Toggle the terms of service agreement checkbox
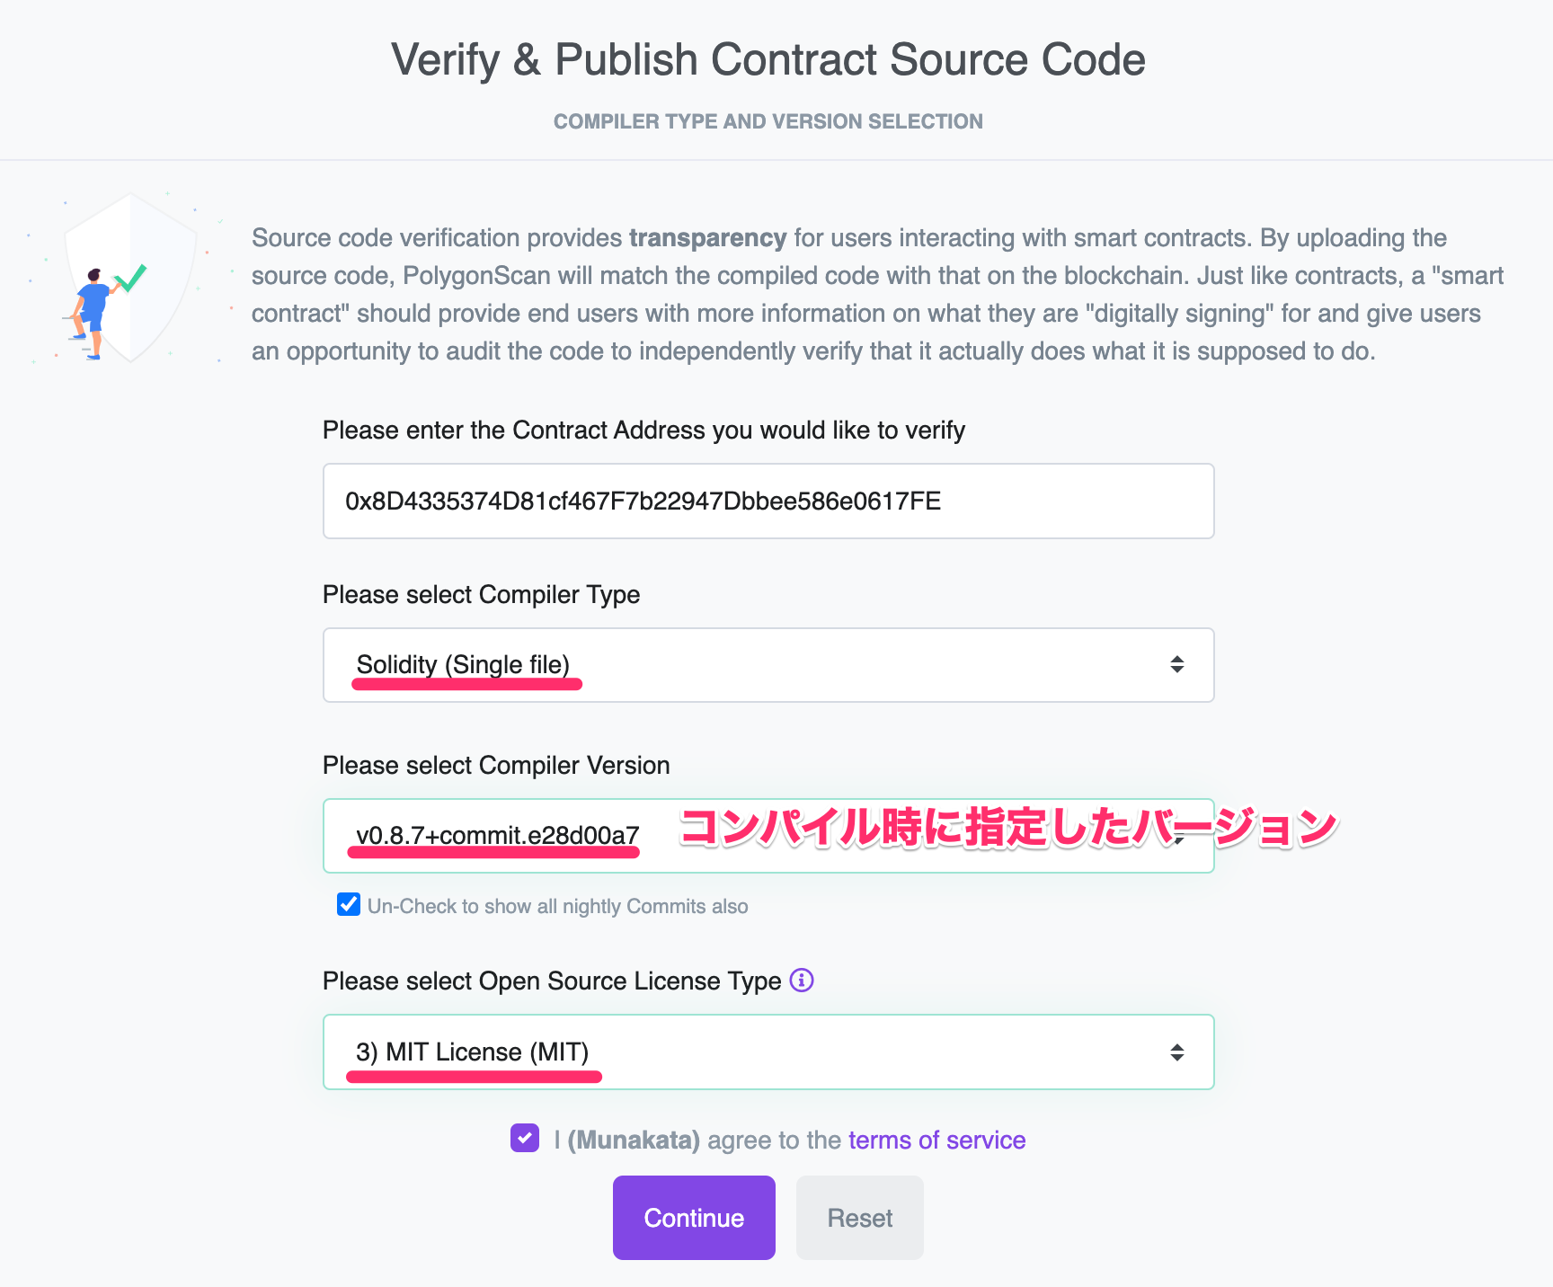Viewport: 1553px width, 1287px height. tap(525, 1138)
